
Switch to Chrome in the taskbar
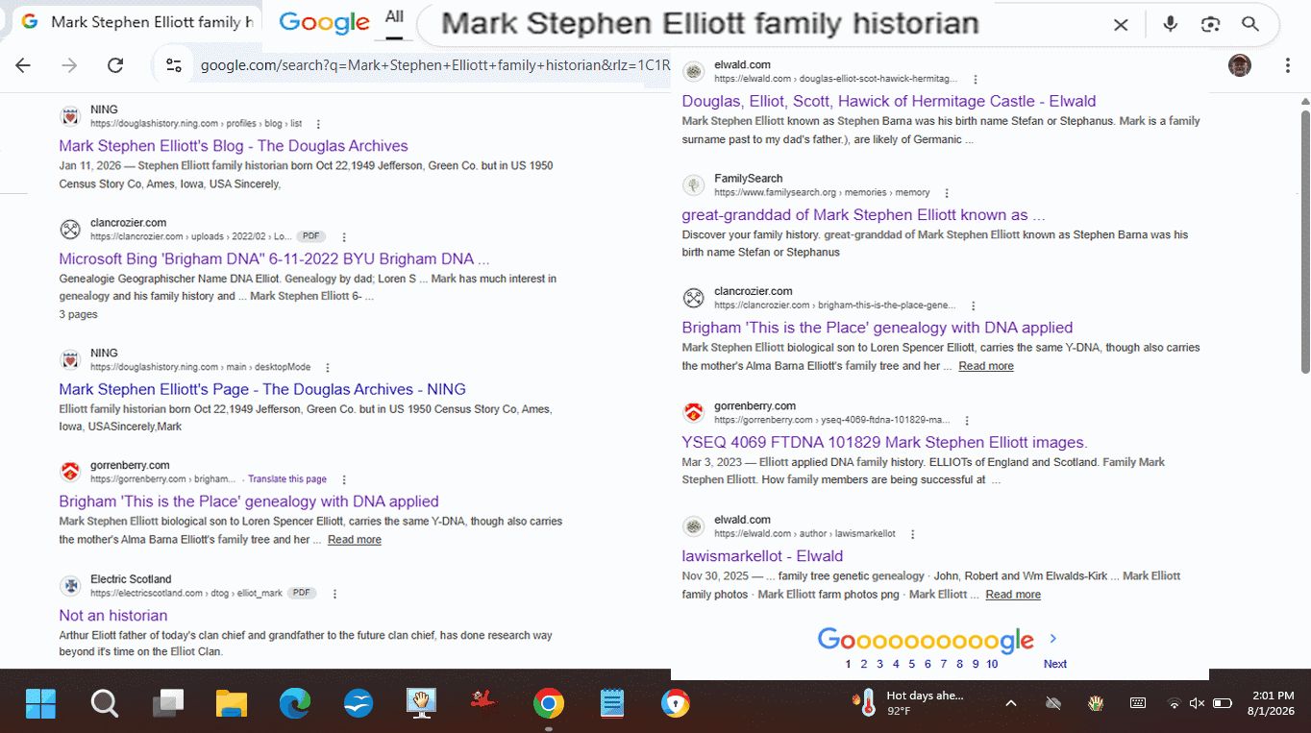point(549,704)
